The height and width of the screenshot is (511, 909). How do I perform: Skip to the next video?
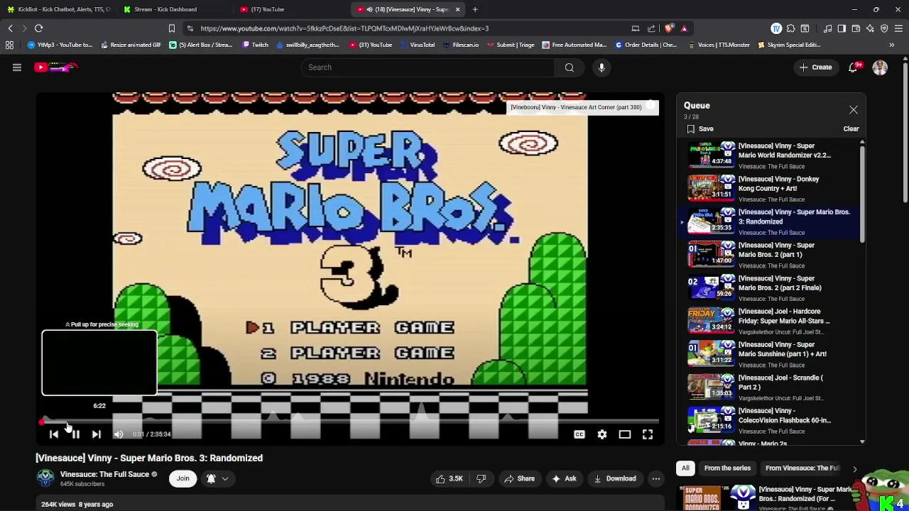(x=97, y=434)
